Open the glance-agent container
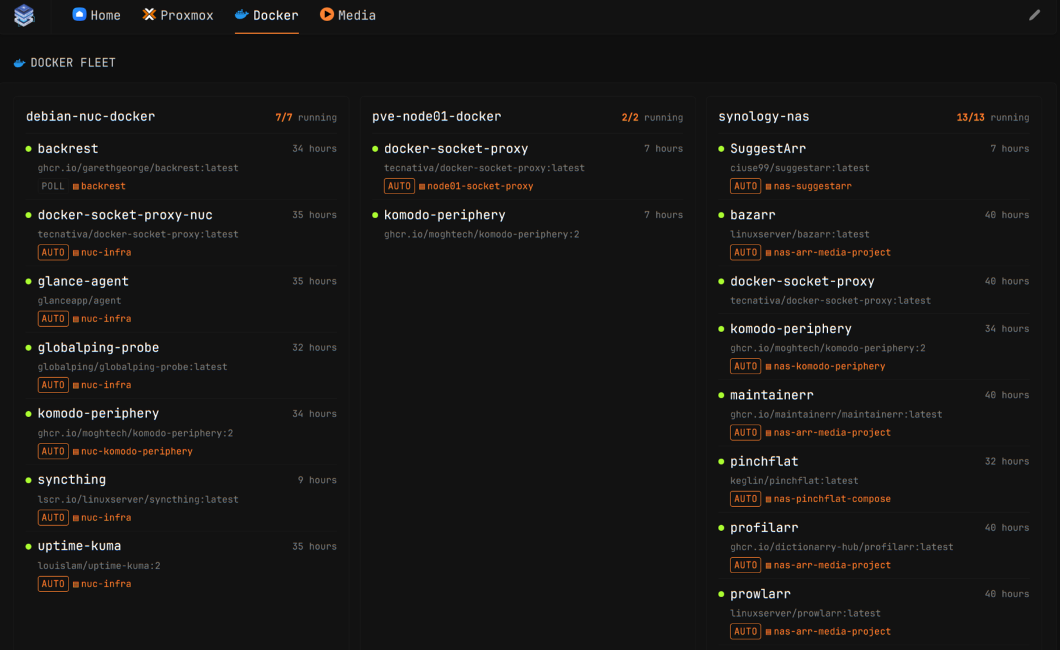The image size is (1060, 650). 83,281
